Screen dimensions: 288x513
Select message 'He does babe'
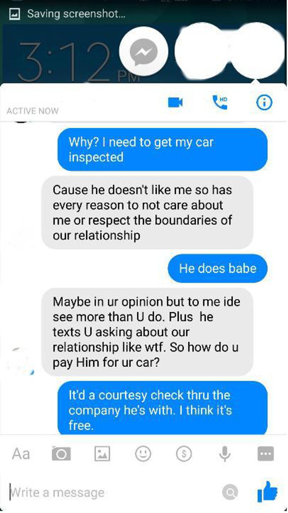click(218, 268)
